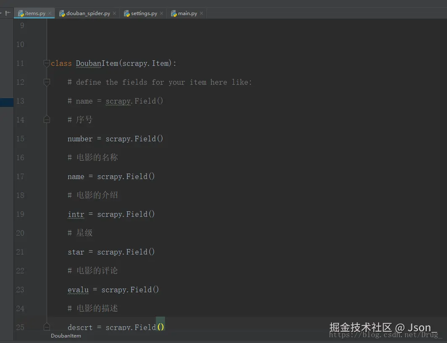447x343 pixels.
Task: Click the 'descrt' variable on line 25
Action: point(80,327)
